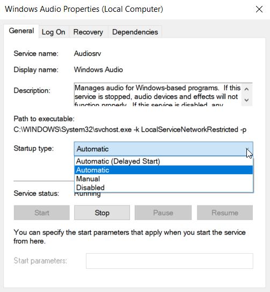
Task: Click the Resume service button
Action: click(x=225, y=212)
